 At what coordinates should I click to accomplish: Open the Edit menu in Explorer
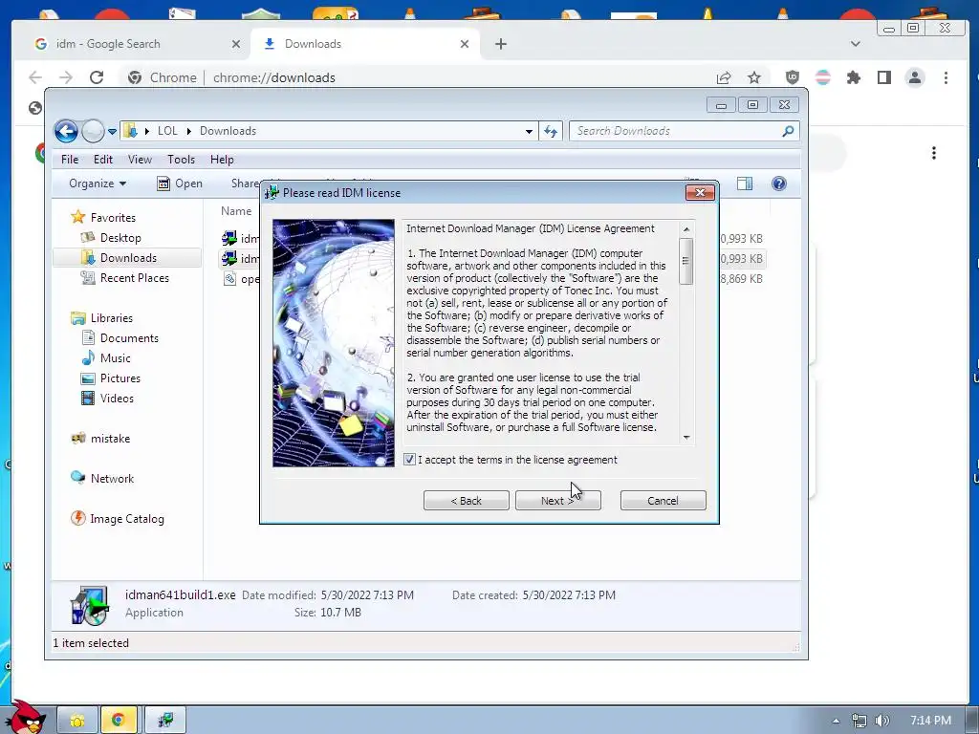click(103, 160)
